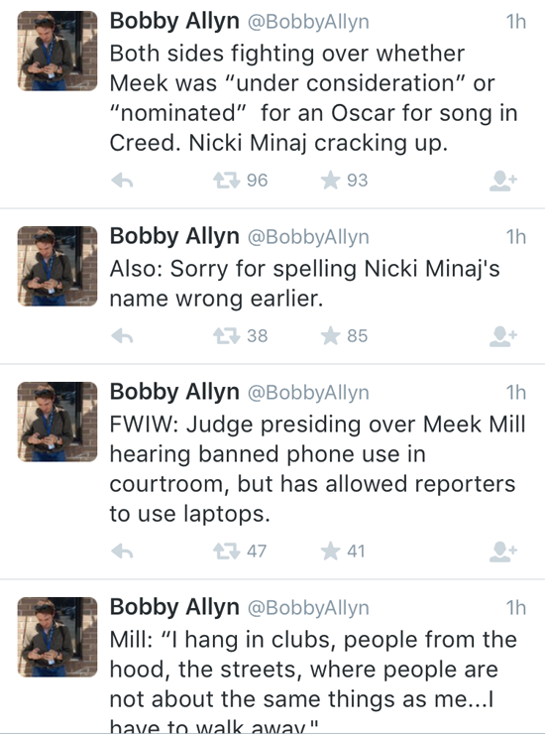The image size is (545, 736).
Task: Follow icon on Nicki Minaj cracking up tweet
Action: tap(502, 181)
